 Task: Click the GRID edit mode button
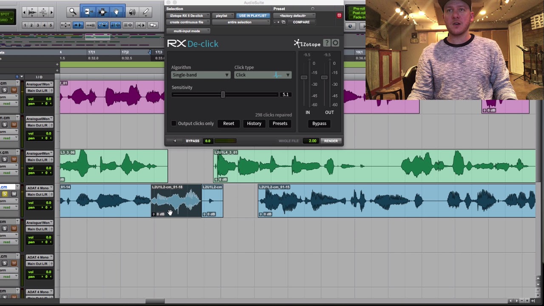6,20
